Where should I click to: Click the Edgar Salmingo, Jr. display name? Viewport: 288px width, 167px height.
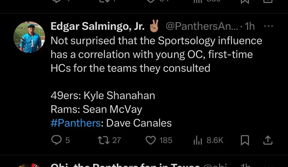point(97,27)
